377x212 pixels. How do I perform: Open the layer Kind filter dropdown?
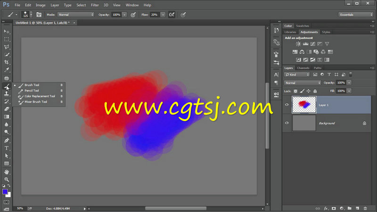[297, 74]
